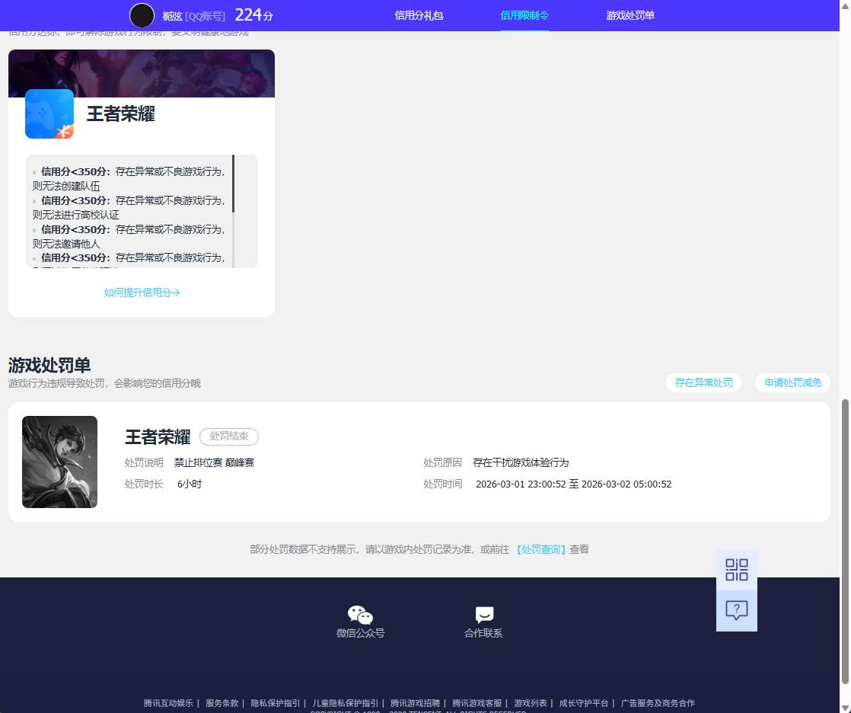851x713 pixels.
Task: Click the 存在干扰游戏体验行为 penalty reason
Action: pyautogui.click(x=521, y=462)
